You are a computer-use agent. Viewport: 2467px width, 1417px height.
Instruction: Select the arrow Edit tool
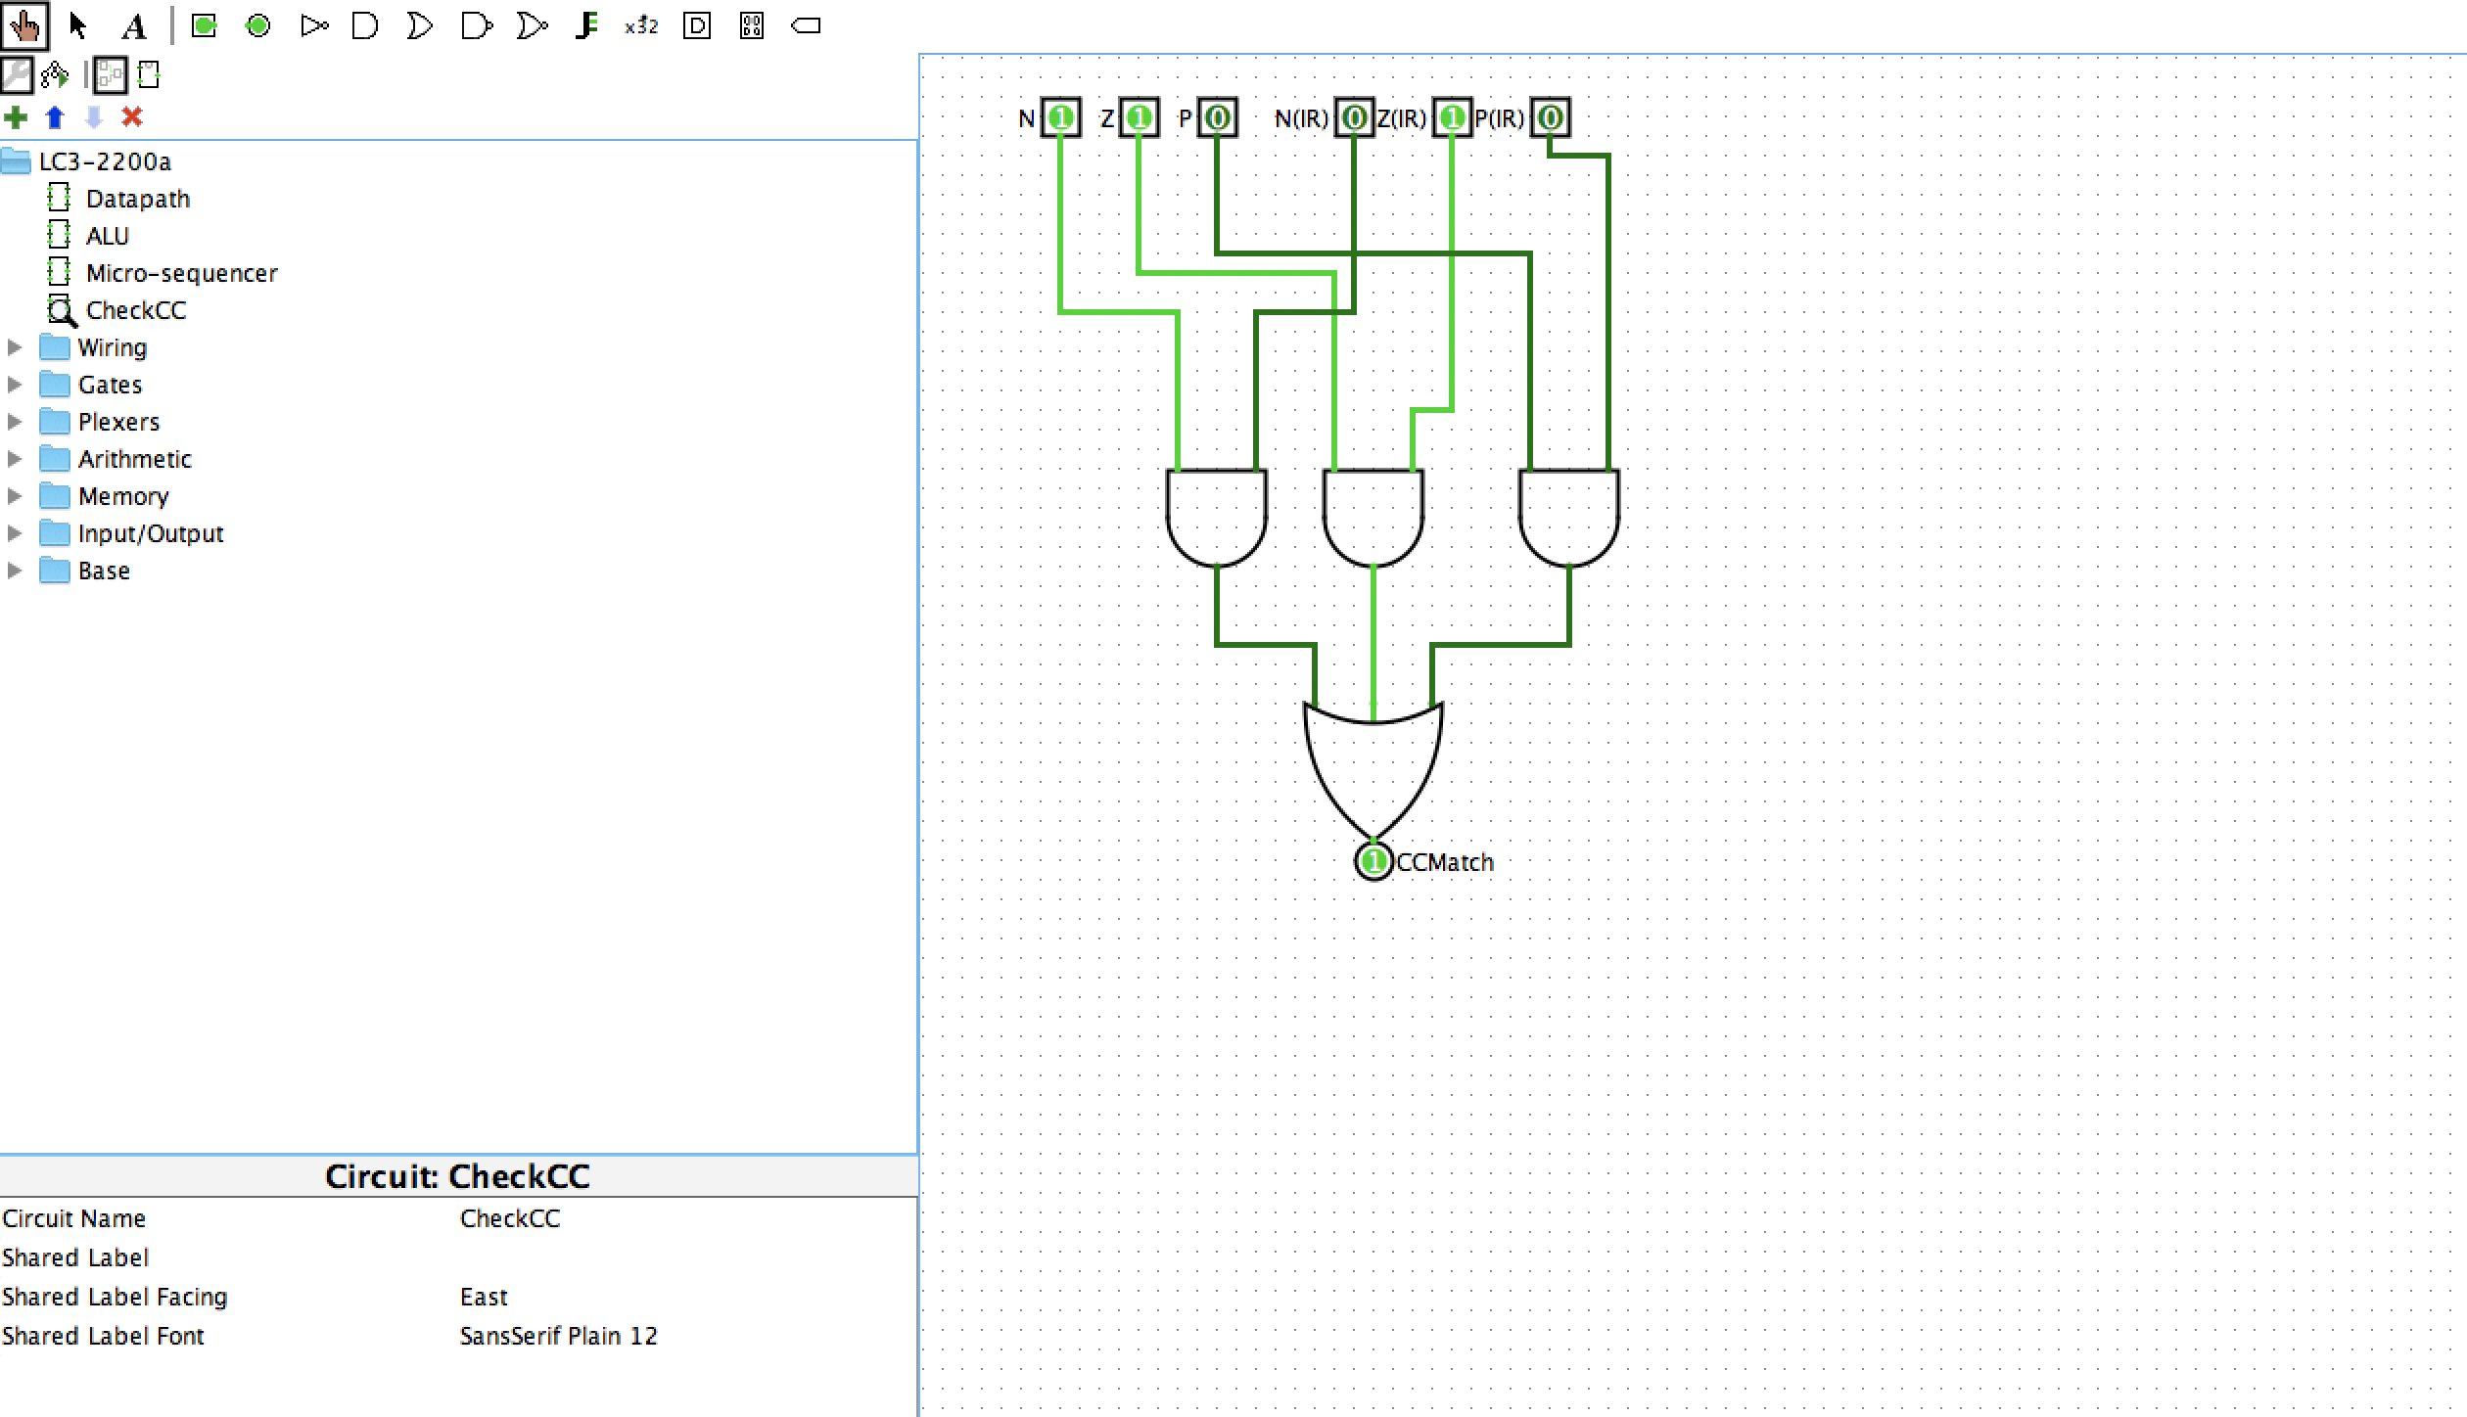pyautogui.click(x=78, y=26)
